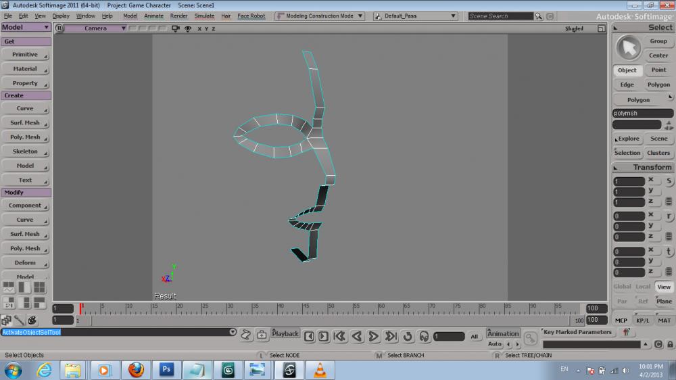This screenshot has width=676, height=380.
Task: Enable Object selection filter
Action: click(x=627, y=70)
